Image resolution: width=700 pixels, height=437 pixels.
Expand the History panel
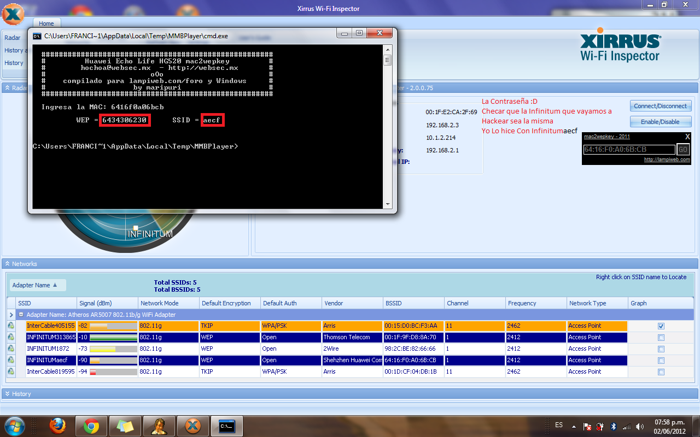pyautogui.click(x=8, y=394)
